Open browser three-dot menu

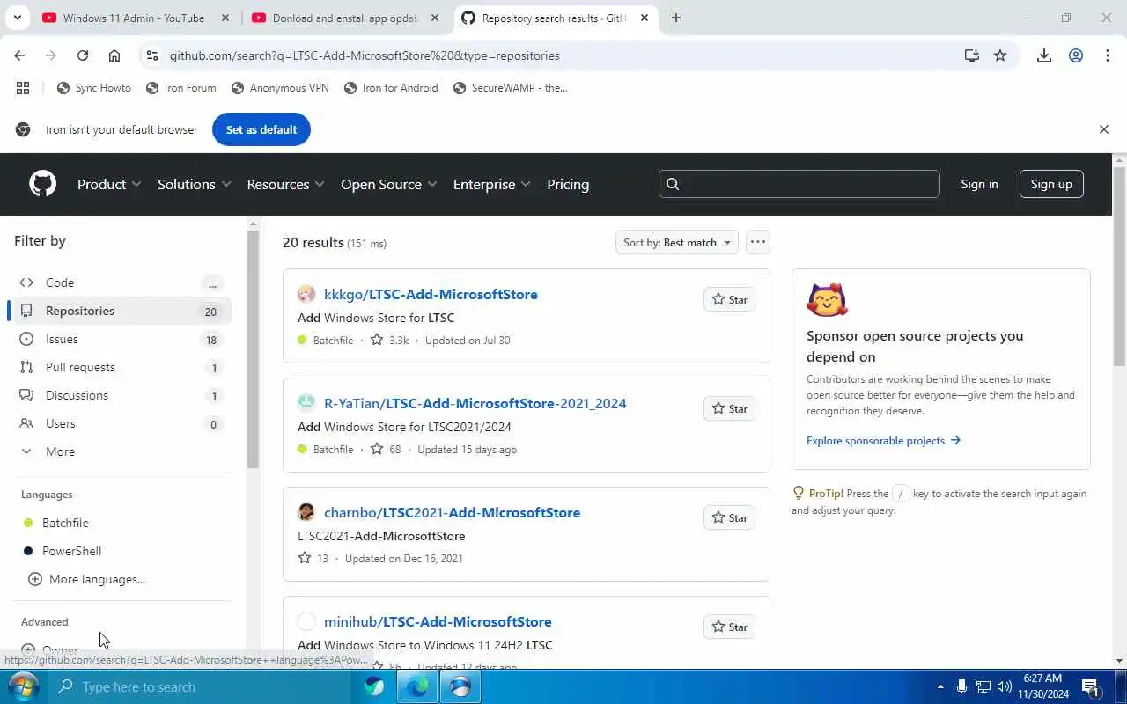click(x=1108, y=55)
